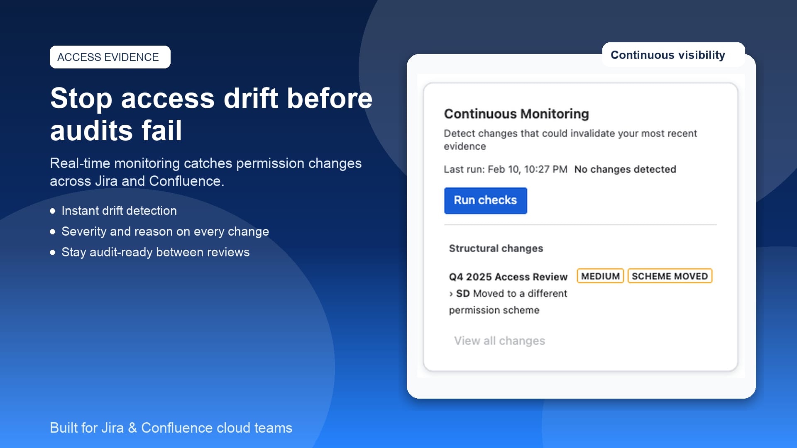
Task: Click the Run checks button
Action: (x=485, y=200)
